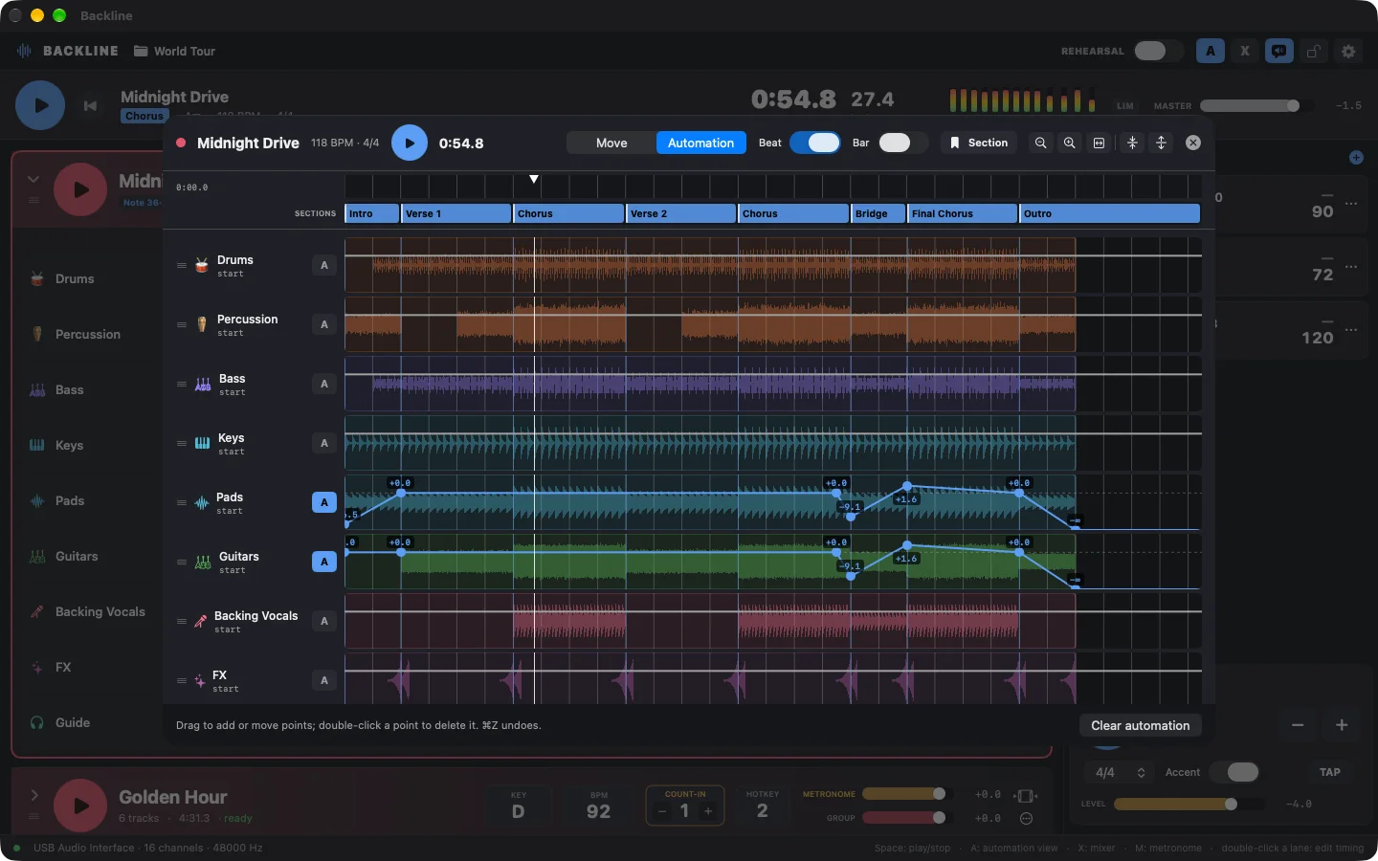Click the TAP tempo button
Viewport: 1378px width, 861px height.
pyautogui.click(x=1330, y=772)
